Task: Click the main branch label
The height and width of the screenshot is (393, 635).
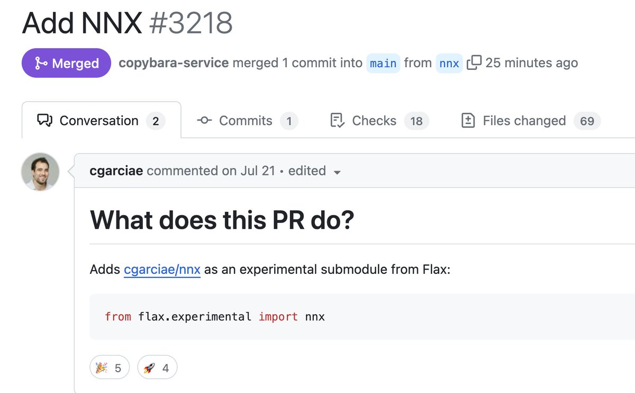Action: click(x=383, y=63)
